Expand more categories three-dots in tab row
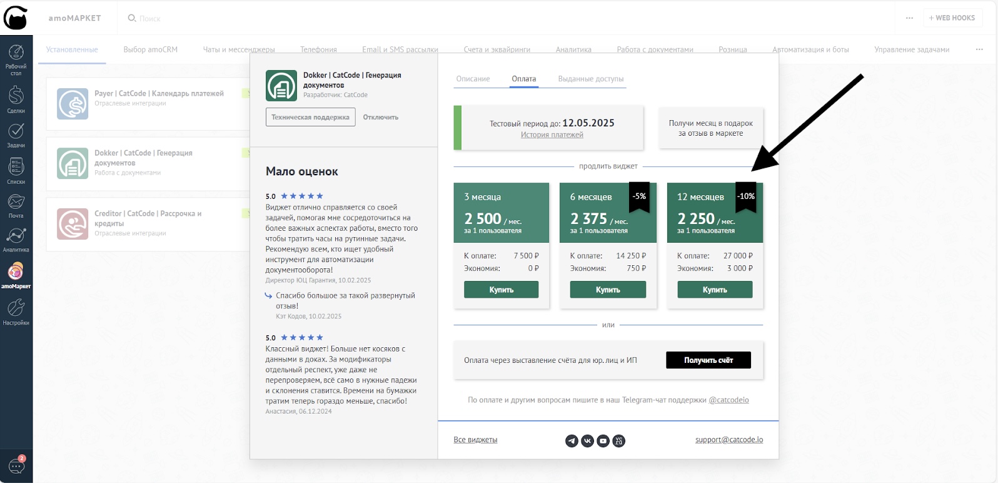Screen dimensions: 998x483 pyautogui.click(x=979, y=49)
